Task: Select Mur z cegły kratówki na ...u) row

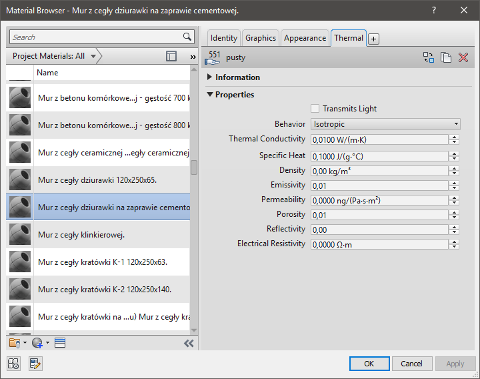Action: pos(98,316)
